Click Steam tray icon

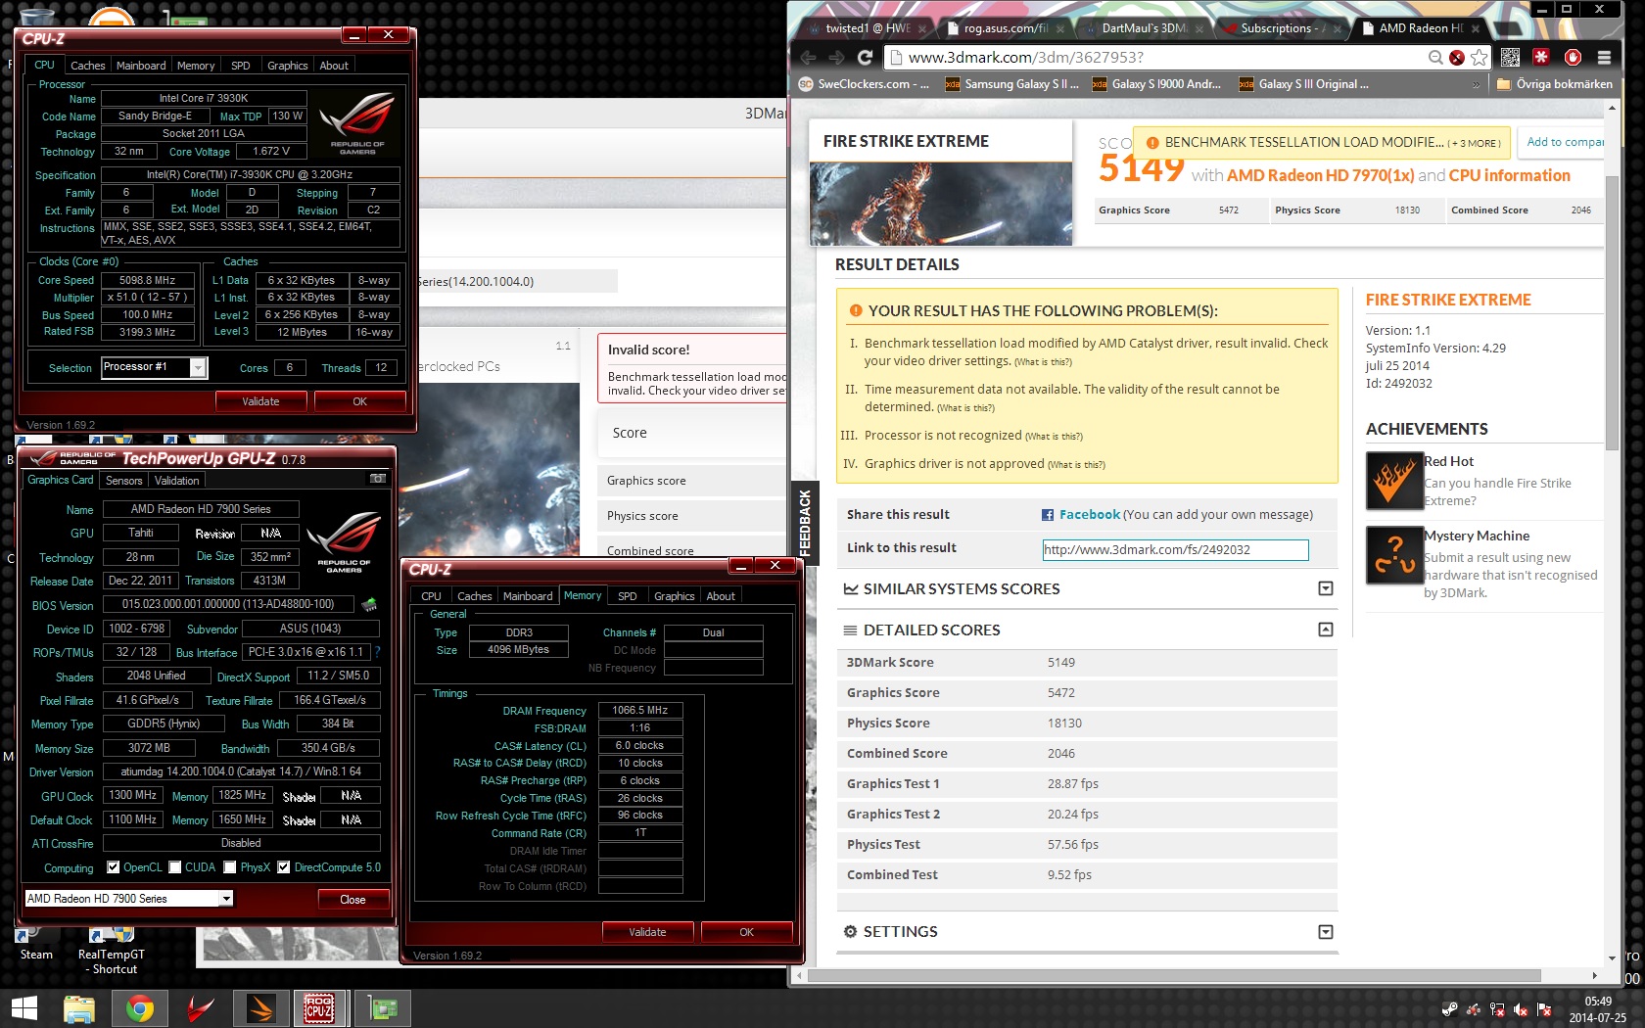[1449, 1009]
